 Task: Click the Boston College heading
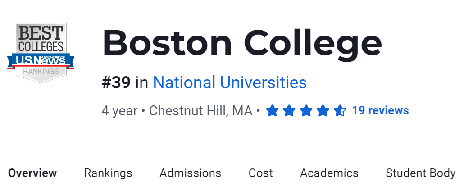click(x=242, y=44)
